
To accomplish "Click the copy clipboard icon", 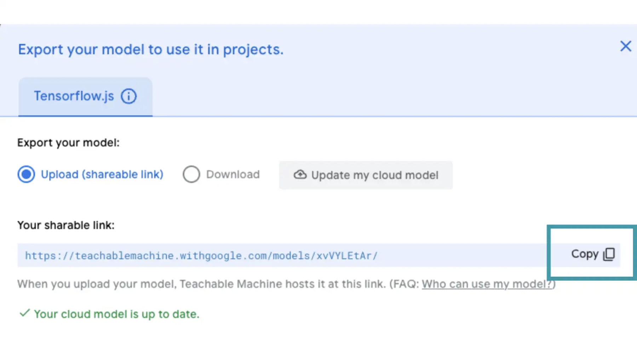I will pyautogui.click(x=609, y=254).
